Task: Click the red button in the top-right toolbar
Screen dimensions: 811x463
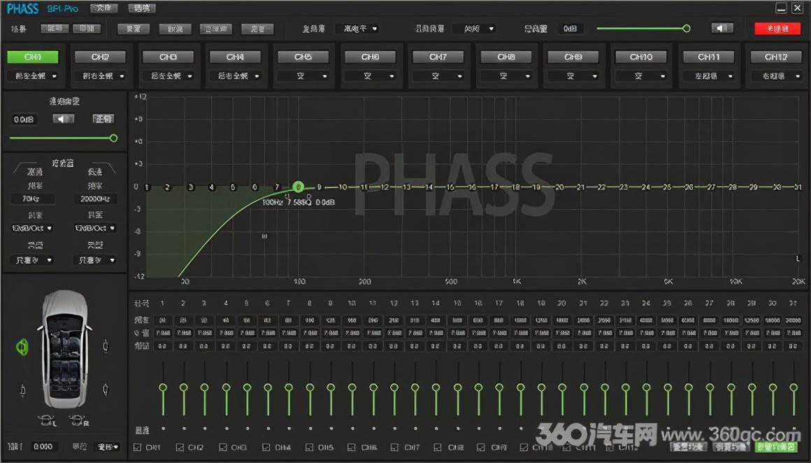Action: point(777,29)
